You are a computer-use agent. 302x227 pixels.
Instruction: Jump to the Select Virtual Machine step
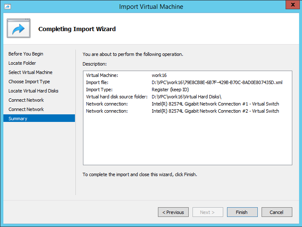coord(30,72)
